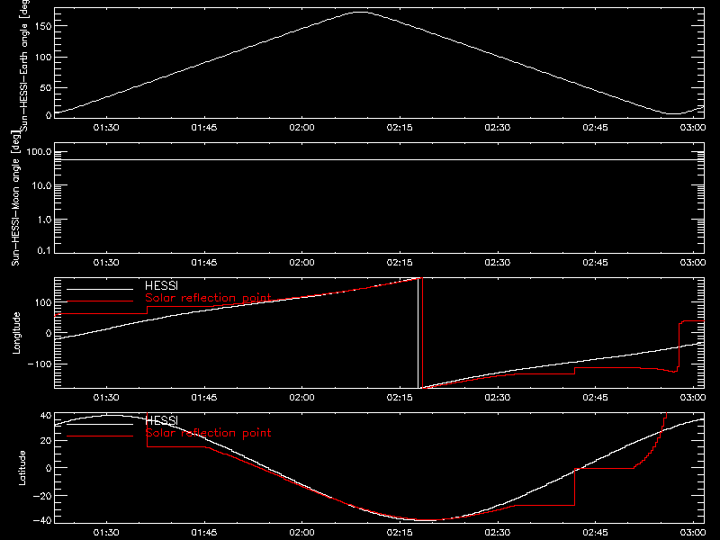Viewport: 720px width, 540px height.
Task: Click 01:30 time label under Moon angle plot
Action: tap(106, 262)
